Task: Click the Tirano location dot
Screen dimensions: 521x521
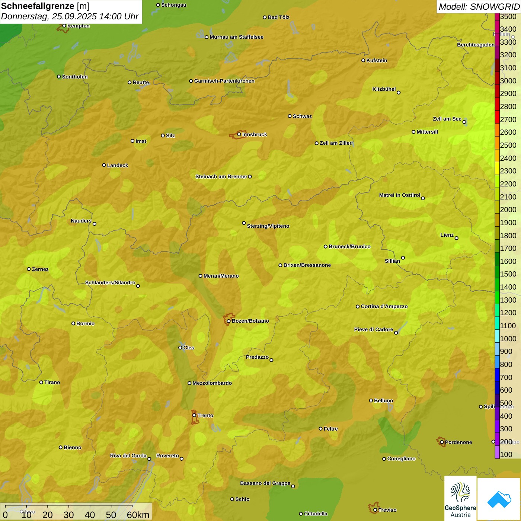Action: coord(41,382)
